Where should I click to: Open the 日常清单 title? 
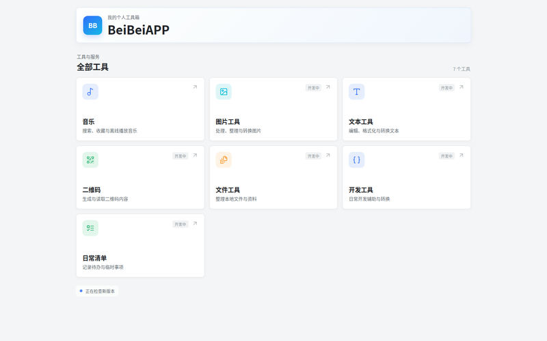tap(94, 258)
